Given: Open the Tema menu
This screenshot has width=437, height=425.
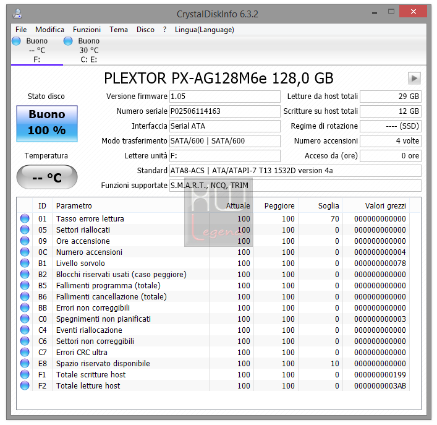Looking at the screenshot, I should click(119, 30).
